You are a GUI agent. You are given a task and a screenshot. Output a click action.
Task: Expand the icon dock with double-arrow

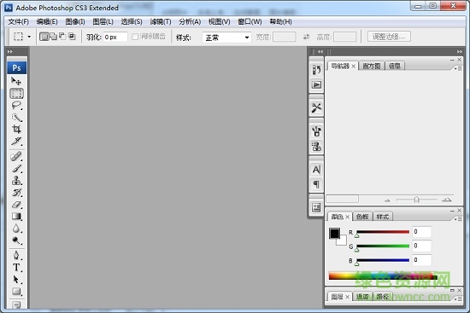click(320, 51)
